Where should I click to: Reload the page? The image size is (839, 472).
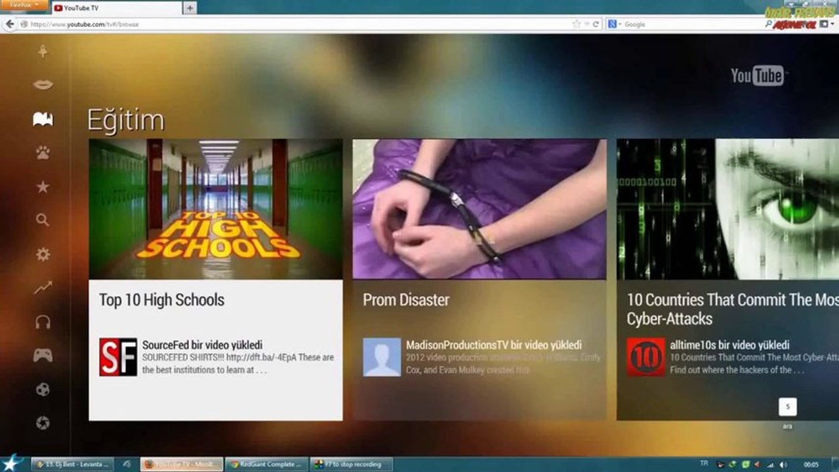(596, 24)
